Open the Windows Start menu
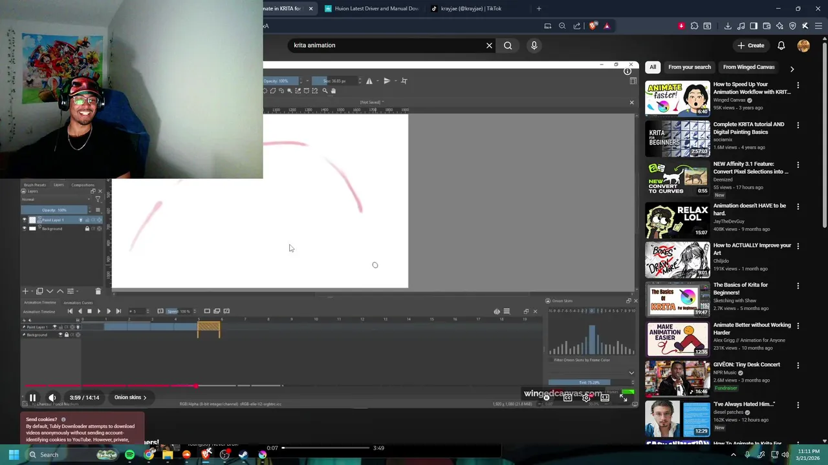The width and height of the screenshot is (828, 465). point(14,455)
